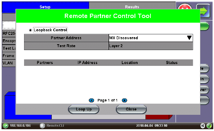Screen dimensions: 214x131
Task: Select the Loopback Control radio button
Action: click(31, 30)
